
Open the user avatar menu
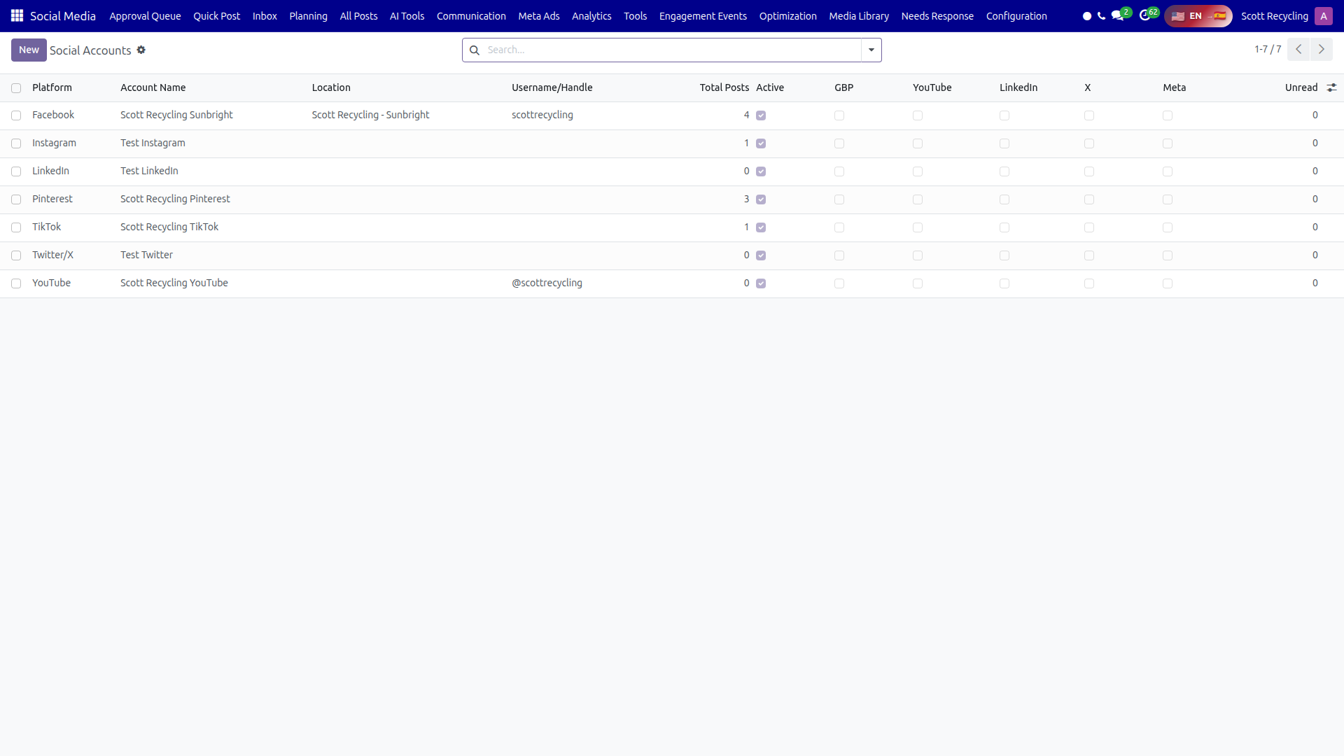(1324, 16)
